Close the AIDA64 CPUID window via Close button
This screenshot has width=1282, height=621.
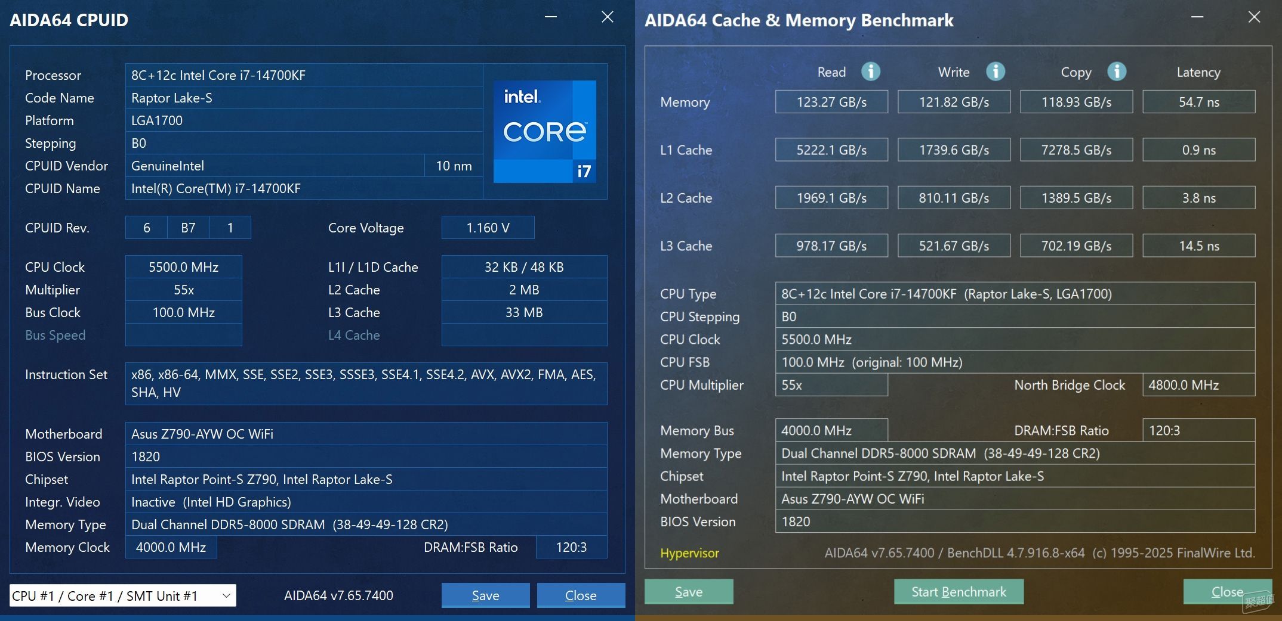click(581, 595)
